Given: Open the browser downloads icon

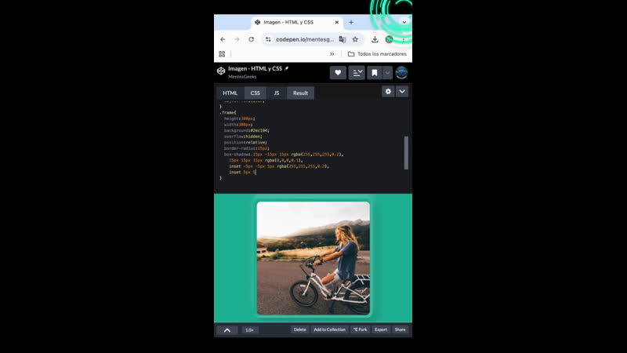Looking at the screenshot, I should pos(375,39).
